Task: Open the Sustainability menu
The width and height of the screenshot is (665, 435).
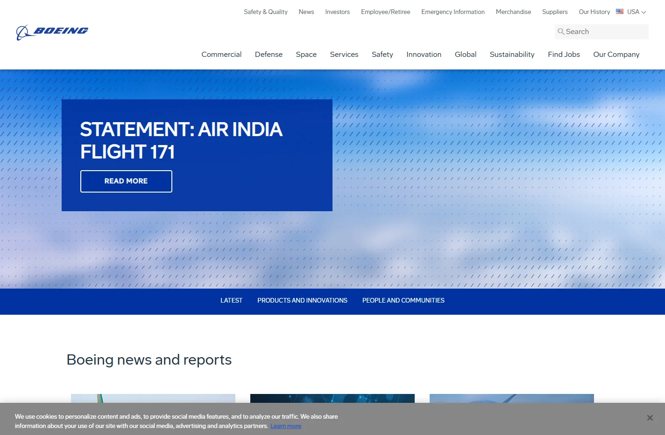Action: tap(512, 55)
